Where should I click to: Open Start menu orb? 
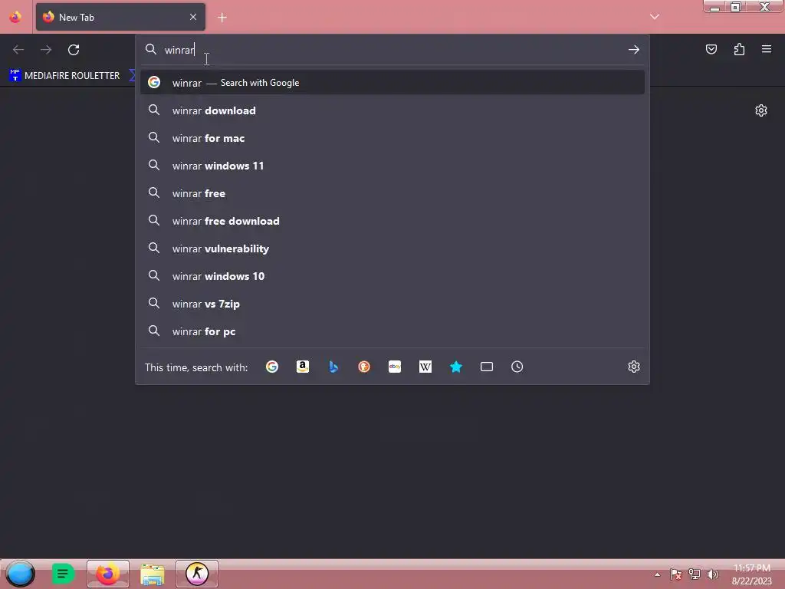[20, 574]
